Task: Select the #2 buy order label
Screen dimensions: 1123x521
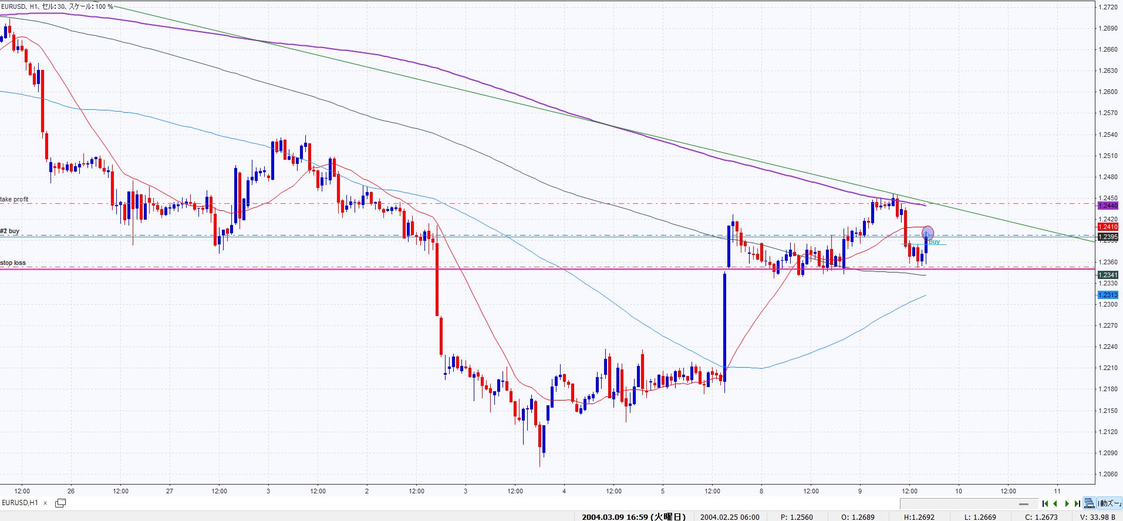Action: 10,231
